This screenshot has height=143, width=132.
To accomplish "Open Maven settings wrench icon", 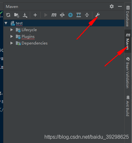I will tap(97, 15).
